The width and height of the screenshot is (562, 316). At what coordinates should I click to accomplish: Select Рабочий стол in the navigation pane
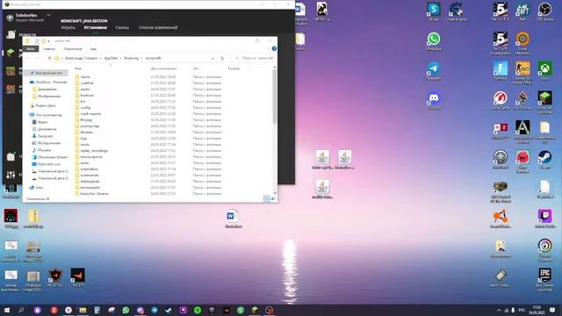(46, 164)
